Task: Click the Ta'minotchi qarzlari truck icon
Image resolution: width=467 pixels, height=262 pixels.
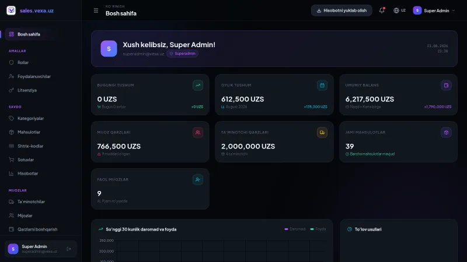Action: pyautogui.click(x=322, y=133)
